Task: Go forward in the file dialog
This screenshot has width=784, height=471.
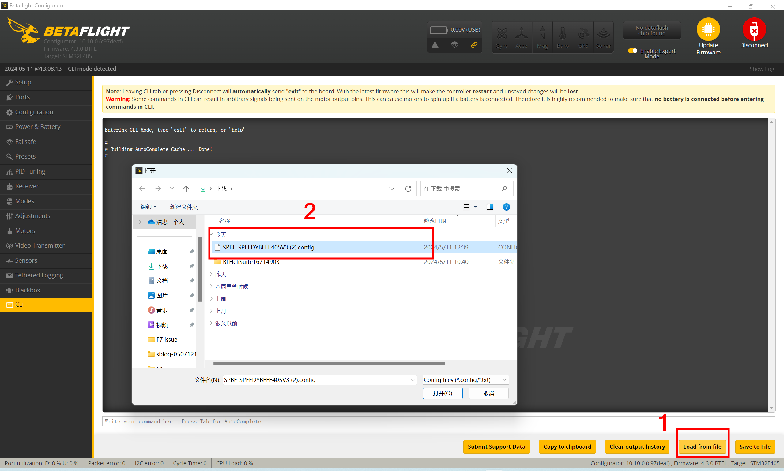Action: coord(158,189)
